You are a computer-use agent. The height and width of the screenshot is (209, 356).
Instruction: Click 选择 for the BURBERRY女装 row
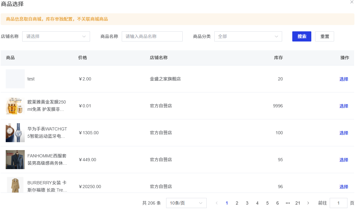point(344,187)
